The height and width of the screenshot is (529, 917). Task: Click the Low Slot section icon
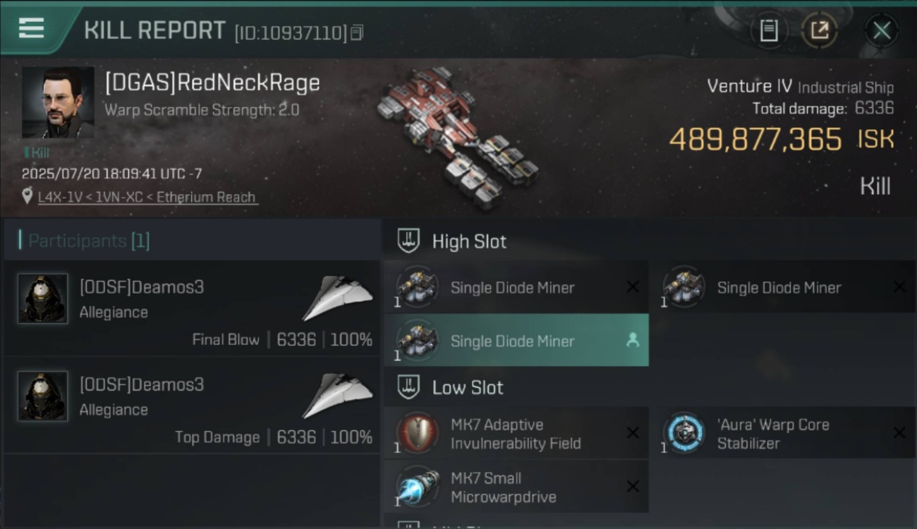pyautogui.click(x=410, y=387)
